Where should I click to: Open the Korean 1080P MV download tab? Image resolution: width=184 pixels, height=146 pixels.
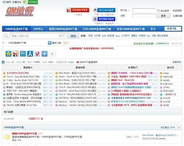click(63, 29)
